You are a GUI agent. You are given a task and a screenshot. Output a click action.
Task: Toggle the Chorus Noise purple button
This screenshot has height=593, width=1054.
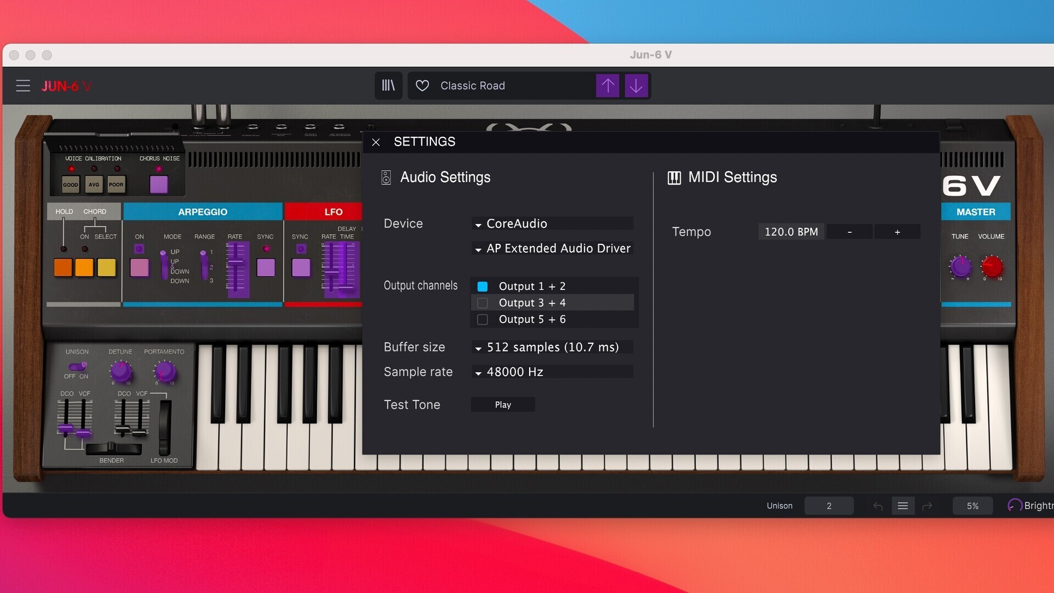159,184
